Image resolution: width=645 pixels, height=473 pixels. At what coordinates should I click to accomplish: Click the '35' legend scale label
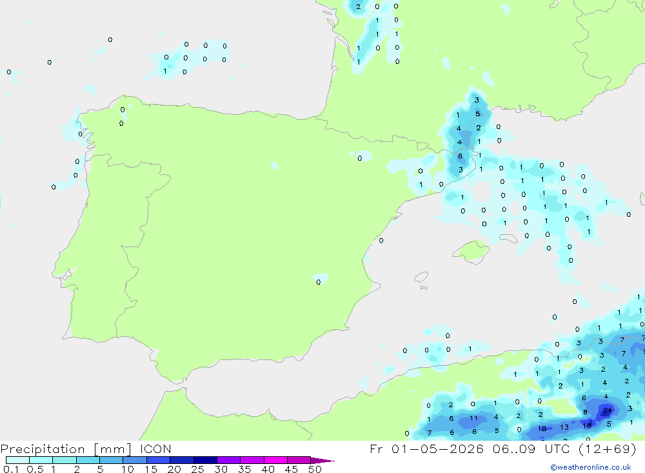pos(244,469)
